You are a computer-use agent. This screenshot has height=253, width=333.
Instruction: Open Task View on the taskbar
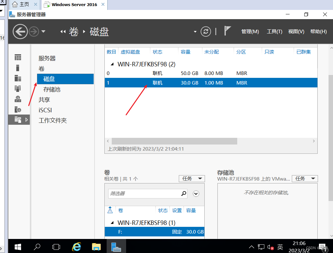click(56, 247)
